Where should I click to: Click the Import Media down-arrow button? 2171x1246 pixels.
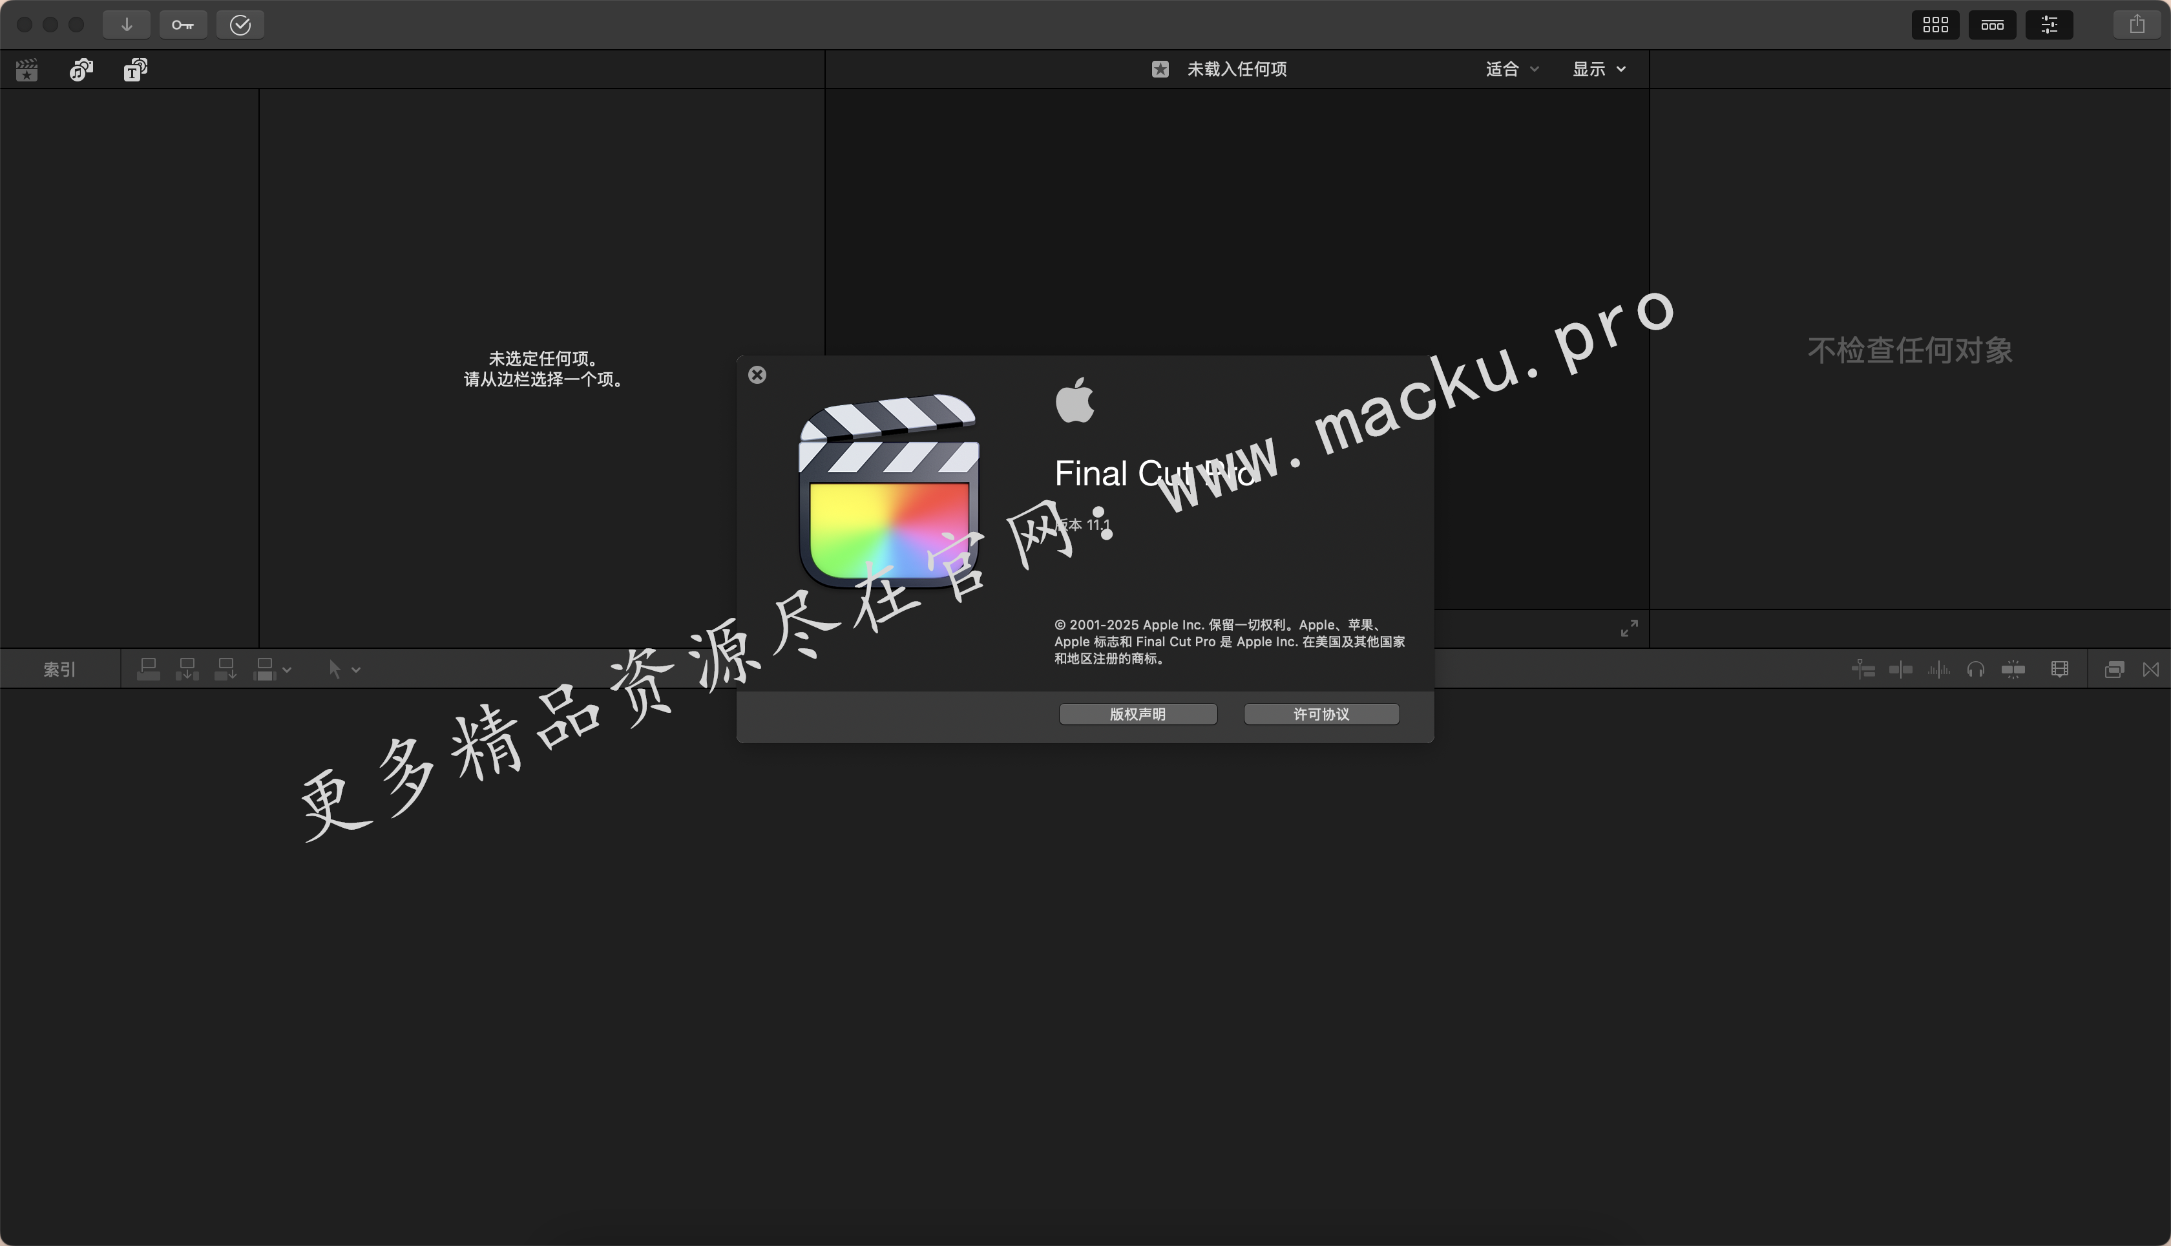(x=127, y=25)
